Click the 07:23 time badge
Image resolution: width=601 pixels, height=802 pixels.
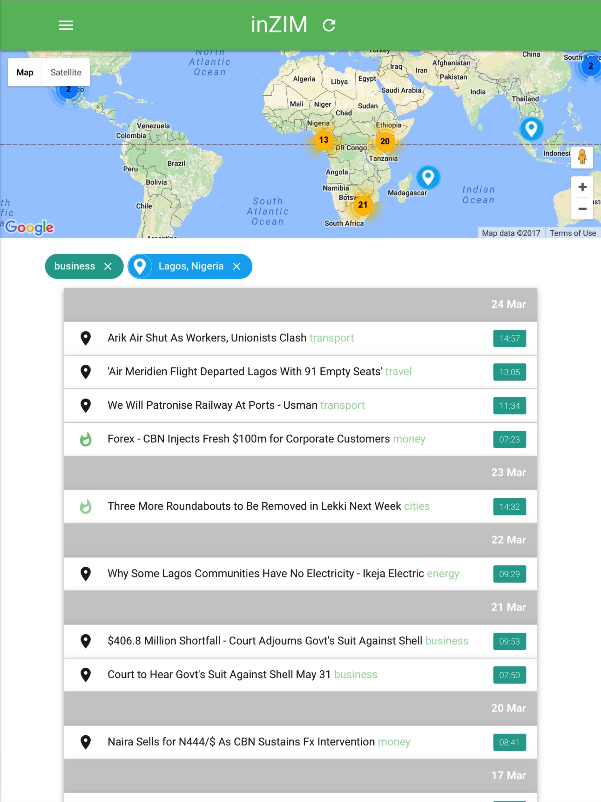509,439
